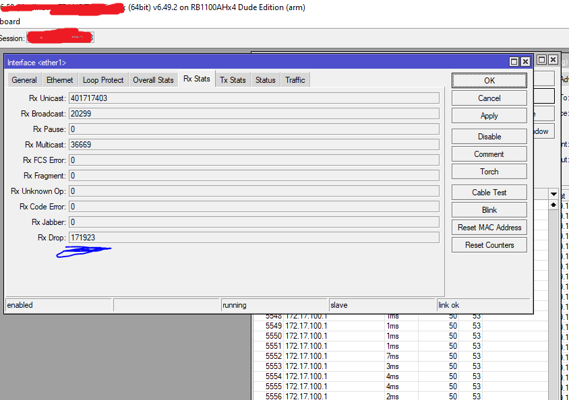Click Reset Counters button

(489, 245)
